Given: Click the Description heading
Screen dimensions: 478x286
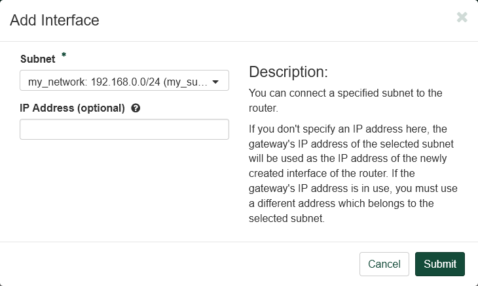Looking at the screenshot, I should point(288,72).
